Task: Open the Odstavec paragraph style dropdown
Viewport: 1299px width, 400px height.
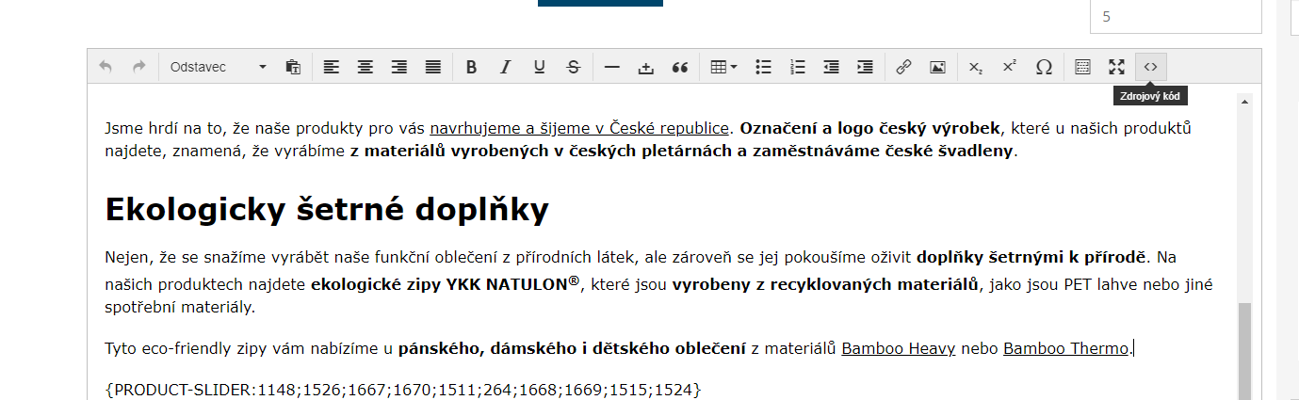Action: coord(218,67)
